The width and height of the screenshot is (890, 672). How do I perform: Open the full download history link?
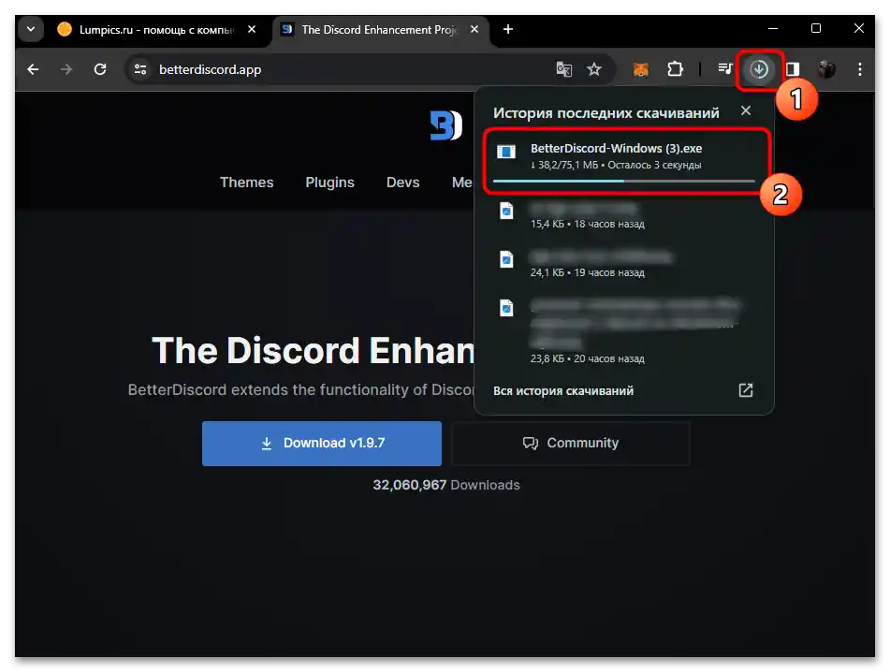[563, 390]
